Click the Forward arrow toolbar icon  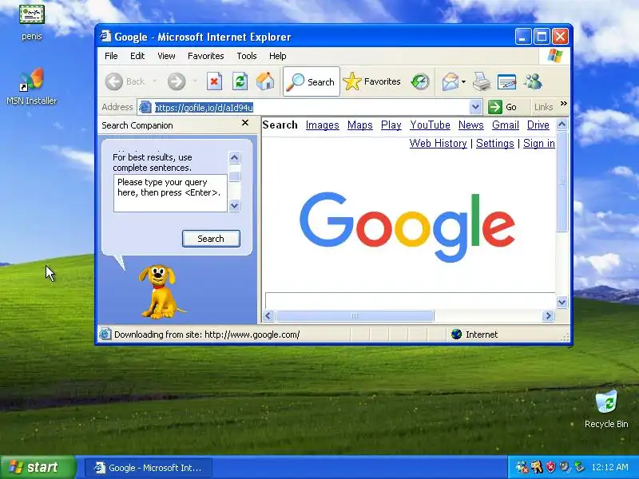[177, 81]
